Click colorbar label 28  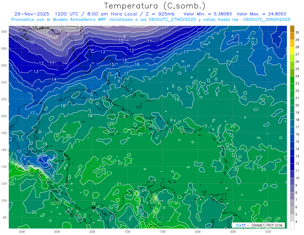[297, 47]
